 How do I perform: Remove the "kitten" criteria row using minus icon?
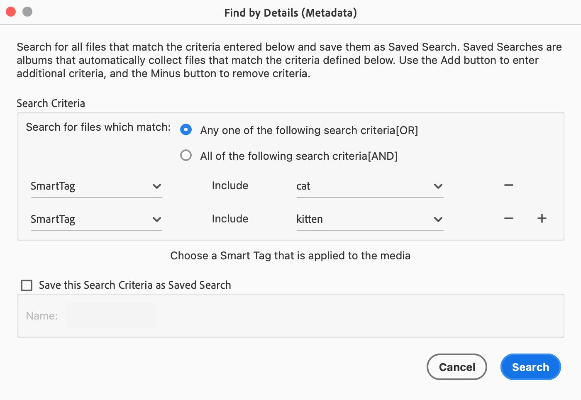508,219
